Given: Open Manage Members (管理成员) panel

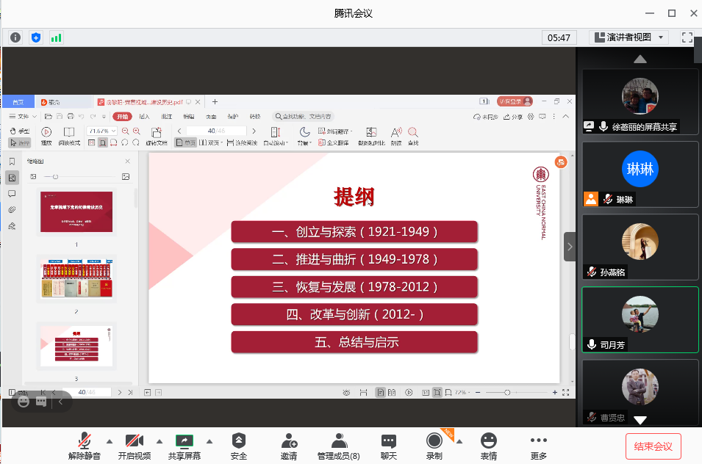Looking at the screenshot, I should [x=338, y=445].
